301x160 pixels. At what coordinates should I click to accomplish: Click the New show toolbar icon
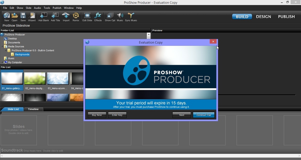pyautogui.click(x=6, y=17)
